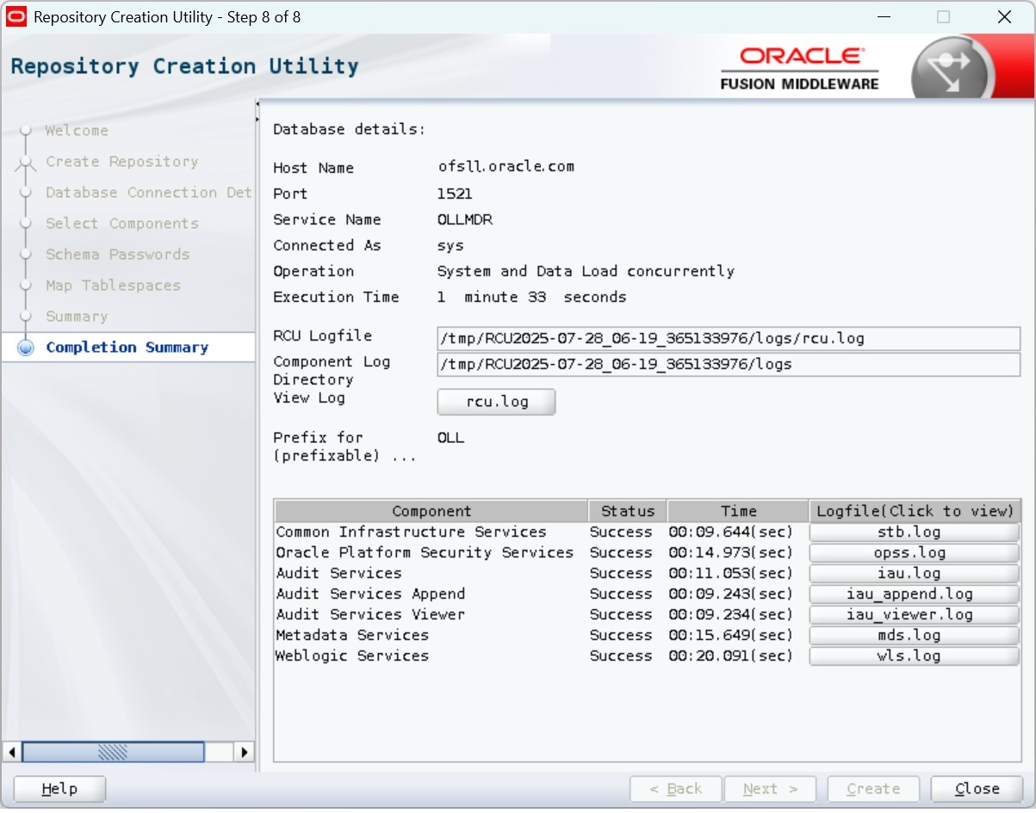Click the Completion Summary step bullet icon
The height and width of the screenshot is (813, 1036).
coord(26,348)
